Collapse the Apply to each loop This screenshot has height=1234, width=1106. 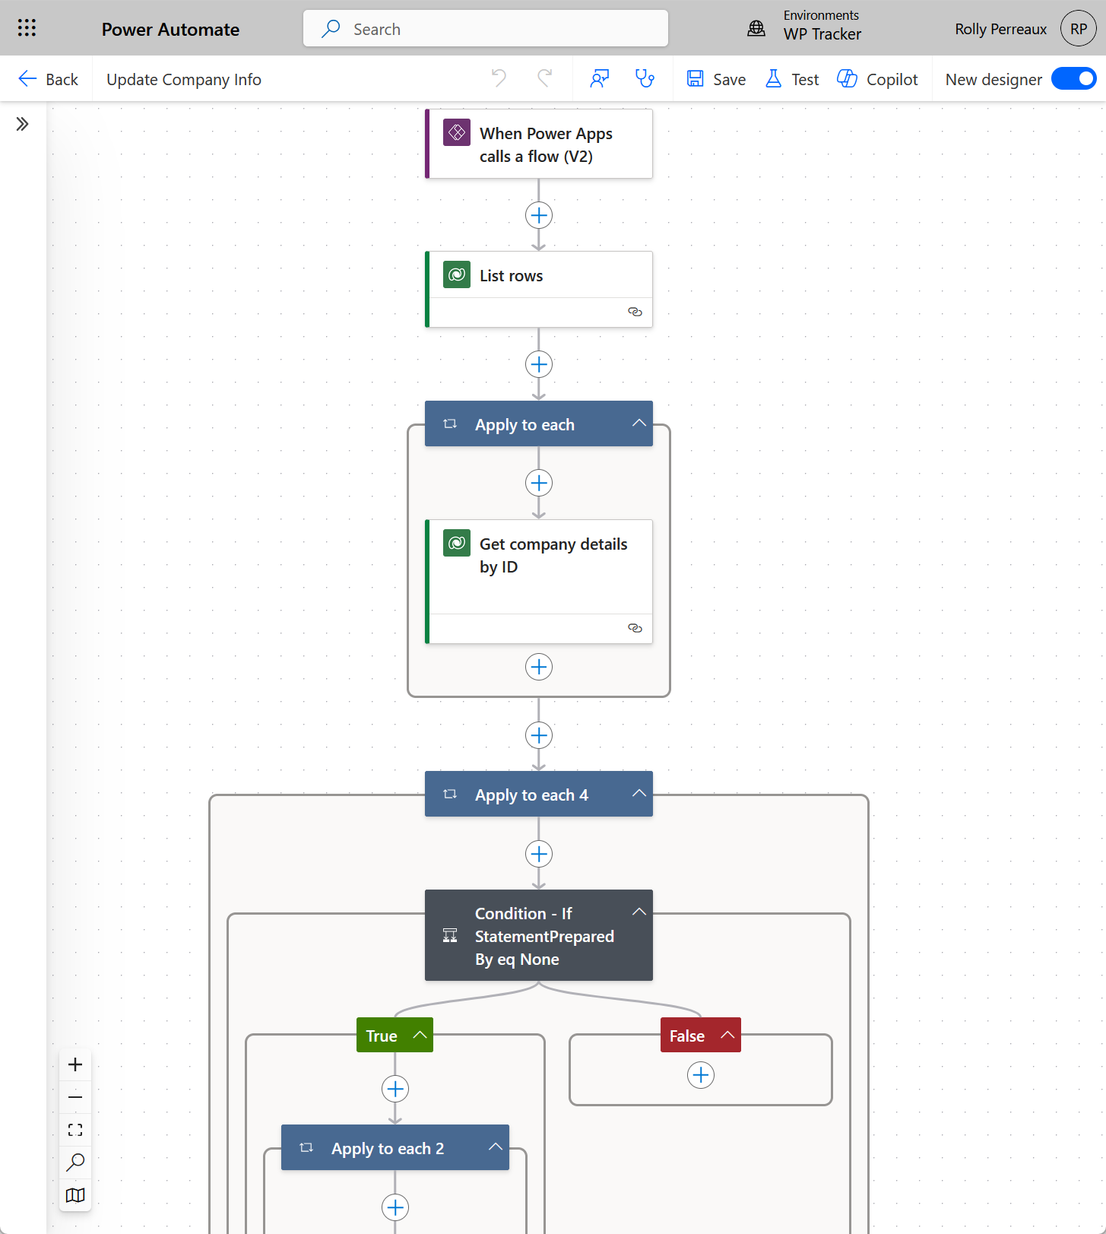pos(639,423)
